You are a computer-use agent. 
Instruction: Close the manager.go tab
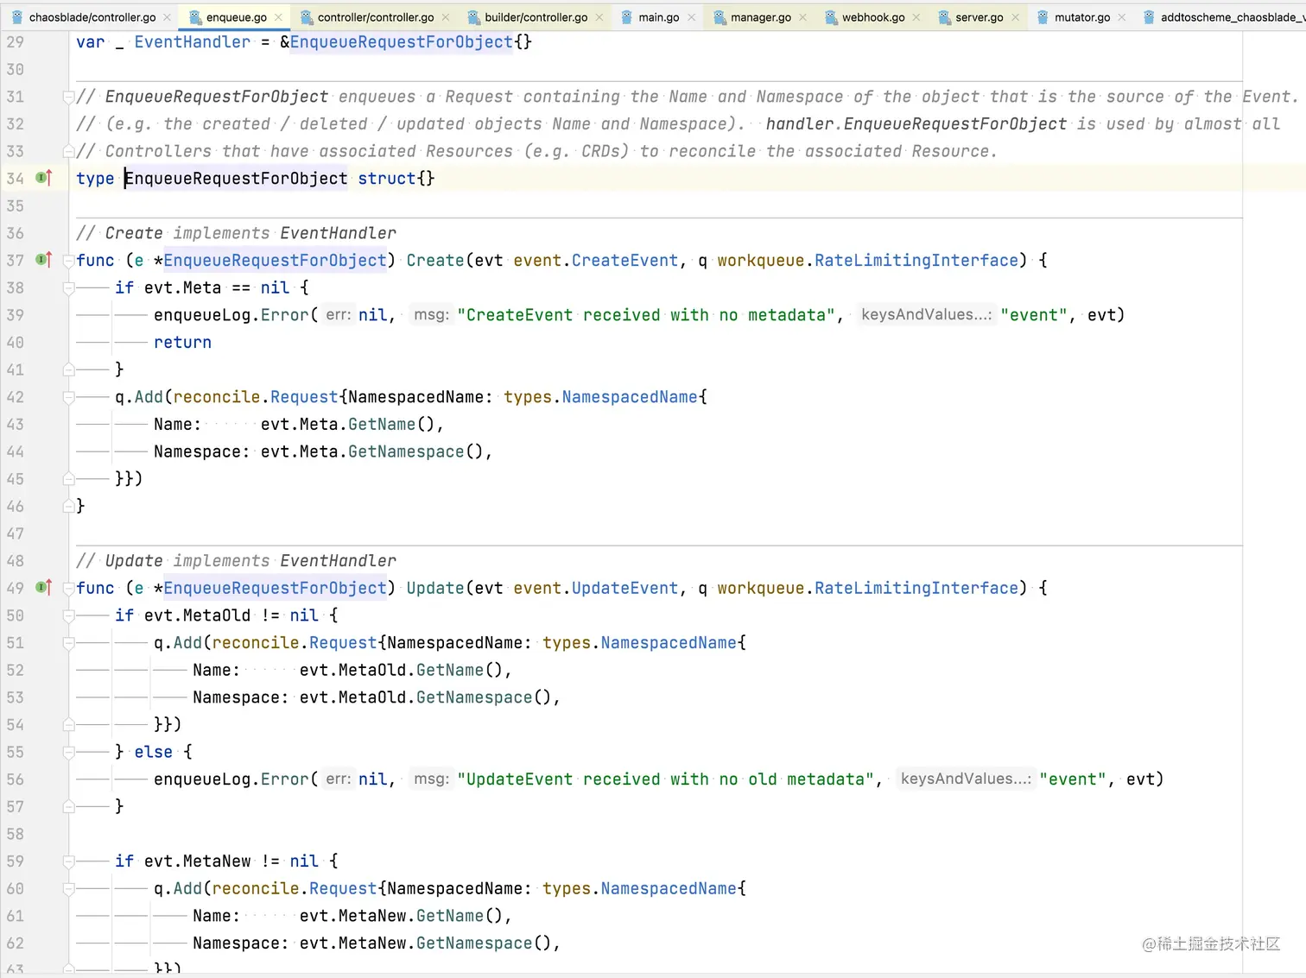pyautogui.click(x=802, y=17)
